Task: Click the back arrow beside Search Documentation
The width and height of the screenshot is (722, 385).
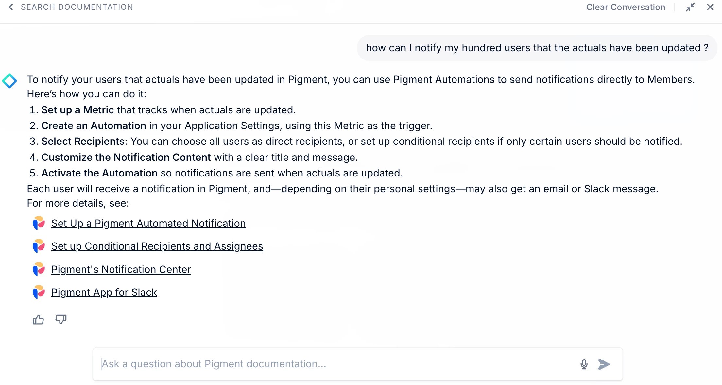Action: [x=11, y=7]
